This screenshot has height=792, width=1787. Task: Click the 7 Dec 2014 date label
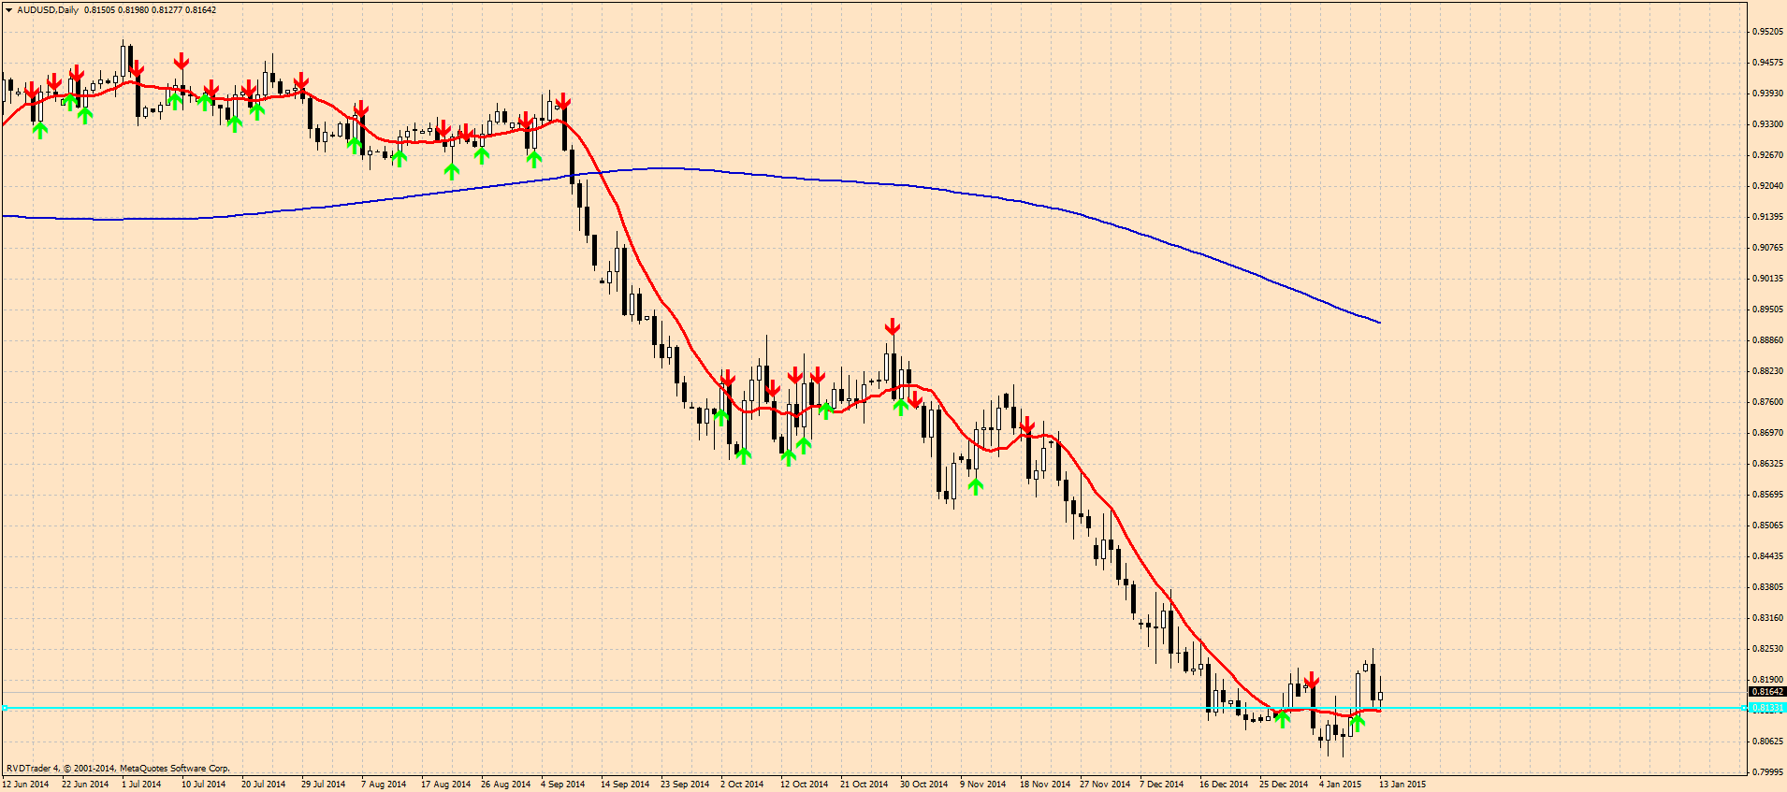point(1161,785)
